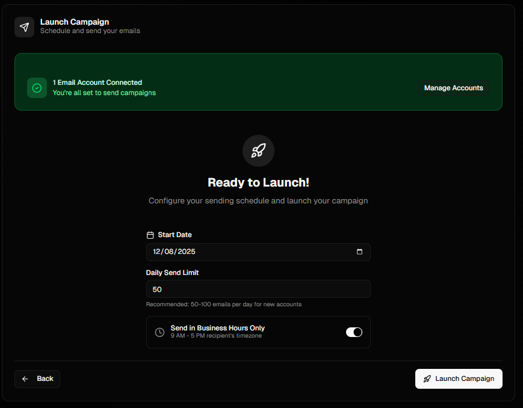Focus the Daily Send Limit input field
Screen dimensions: 523x408
[258, 289]
